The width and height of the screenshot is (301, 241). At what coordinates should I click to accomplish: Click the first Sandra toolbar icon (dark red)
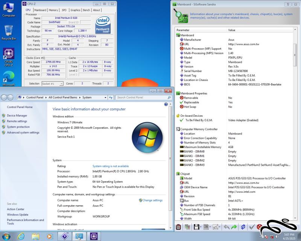click(178, 227)
